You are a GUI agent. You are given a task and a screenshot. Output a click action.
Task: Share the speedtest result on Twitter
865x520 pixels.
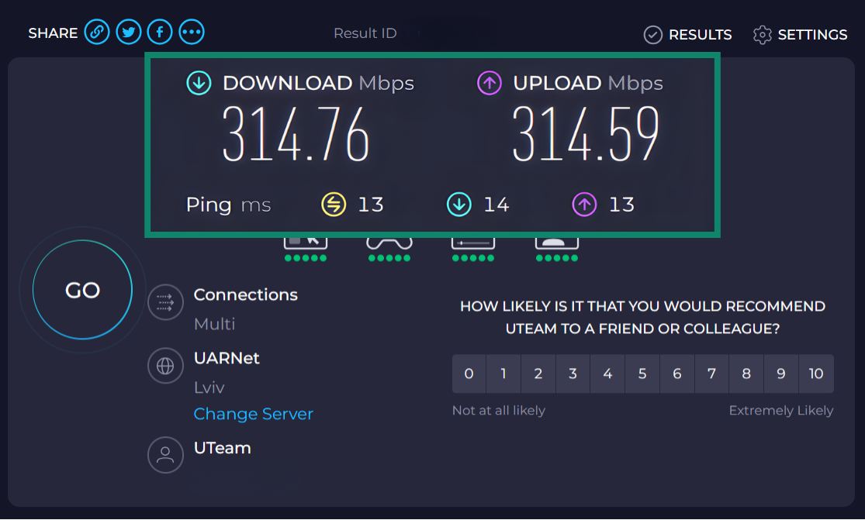coord(129,32)
